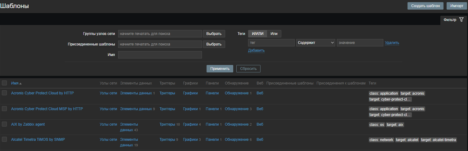Reset the filter with Сбросить
The width and height of the screenshot is (468, 151).
click(248, 69)
